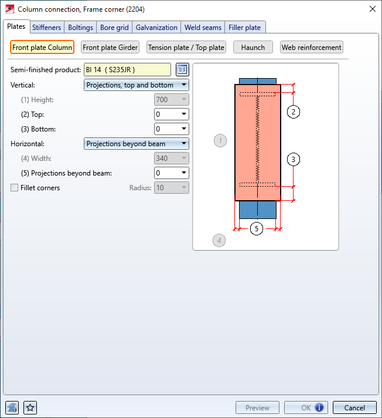Click the 'Vertical:' label

pyautogui.click(x=23, y=85)
